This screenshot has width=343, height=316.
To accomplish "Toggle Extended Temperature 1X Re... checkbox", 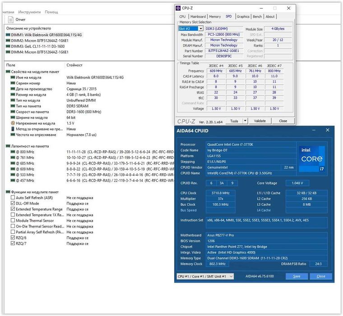I will [x=13, y=215].
